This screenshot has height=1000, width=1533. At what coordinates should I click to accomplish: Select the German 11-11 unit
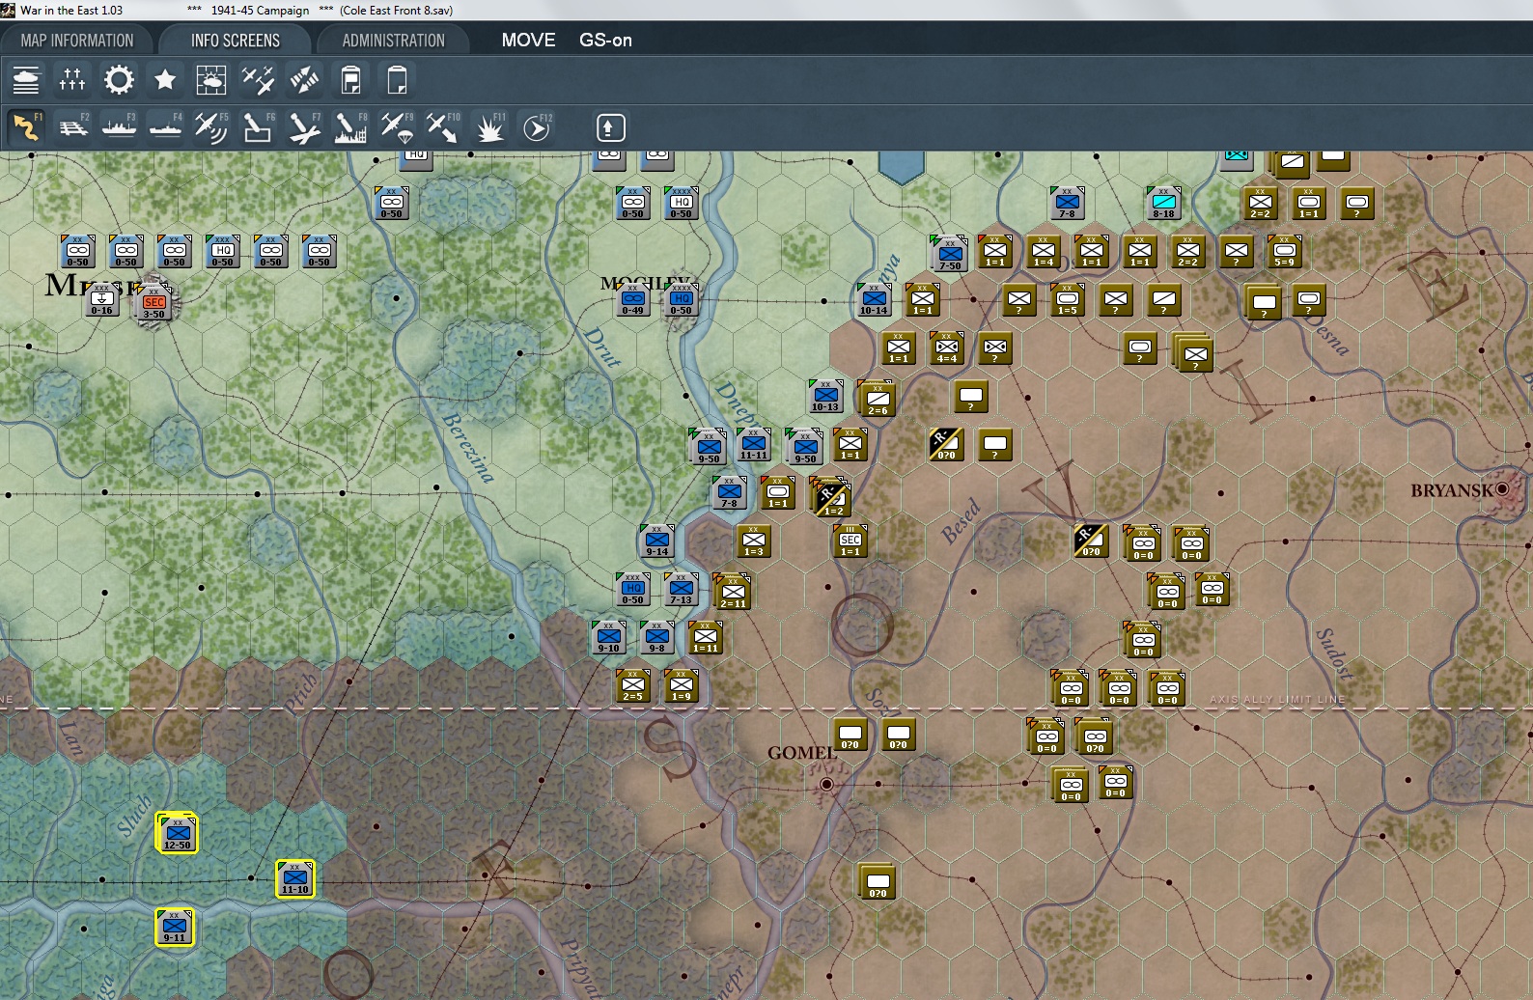pos(754,444)
